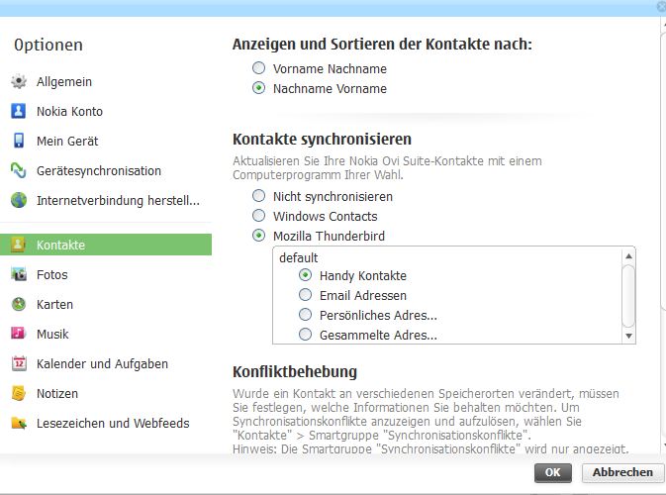Choose Mozilla Thunderbird for synchronization
This screenshot has width=666, height=495.
[x=258, y=236]
